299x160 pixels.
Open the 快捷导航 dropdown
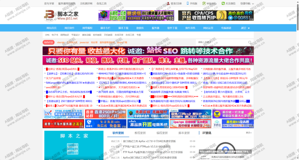247,3
